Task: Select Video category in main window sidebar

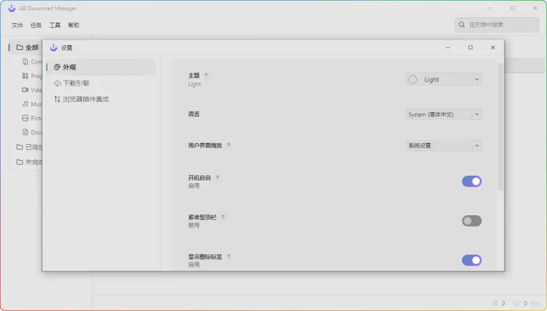Action: click(31, 90)
